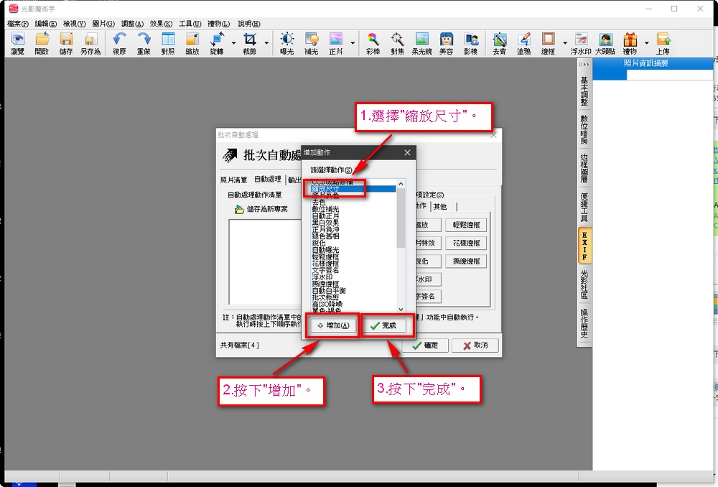The height and width of the screenshot is (487, 718).
Task: Expand the 旋轉 (Rotate) dropdown arrow
Action: coord(233,43)
